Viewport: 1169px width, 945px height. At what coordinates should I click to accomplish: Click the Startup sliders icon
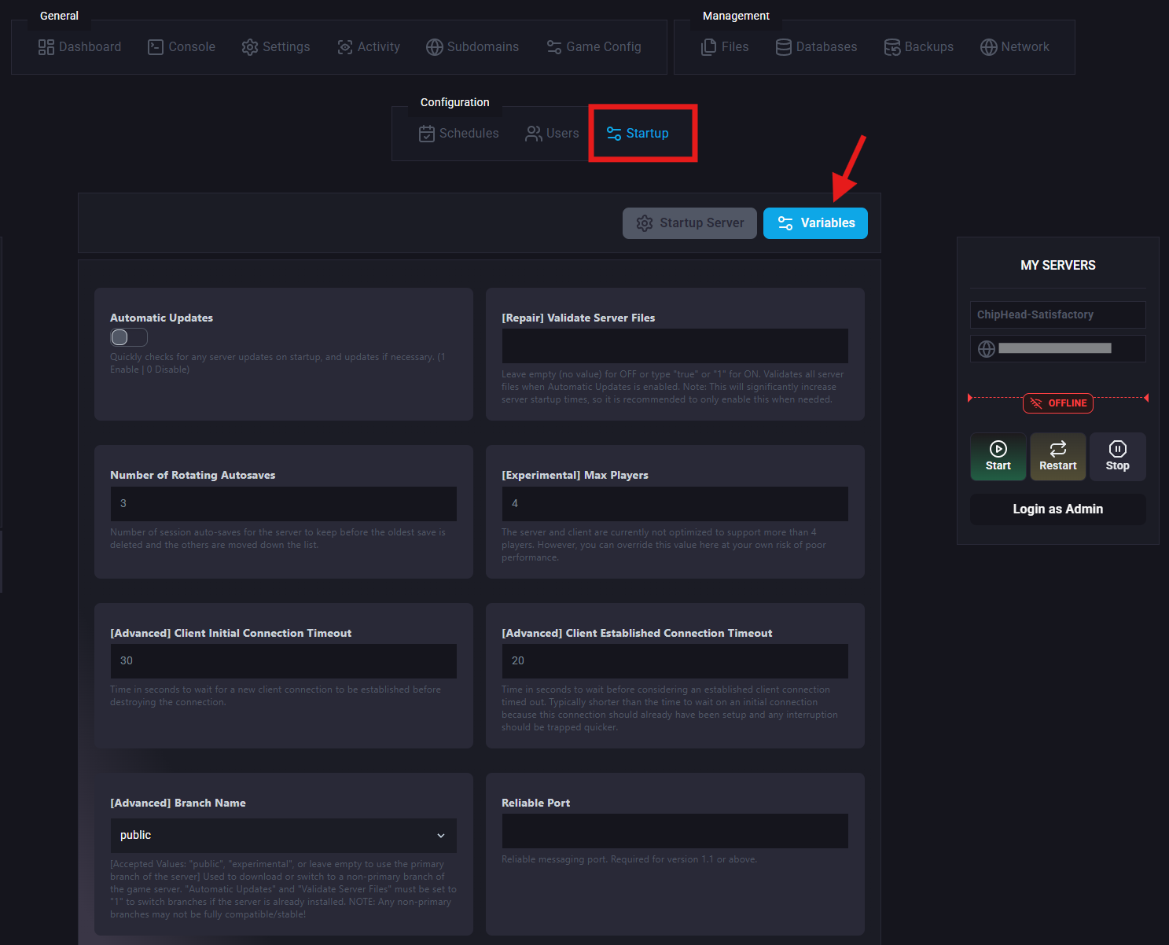tap(614, 134)
